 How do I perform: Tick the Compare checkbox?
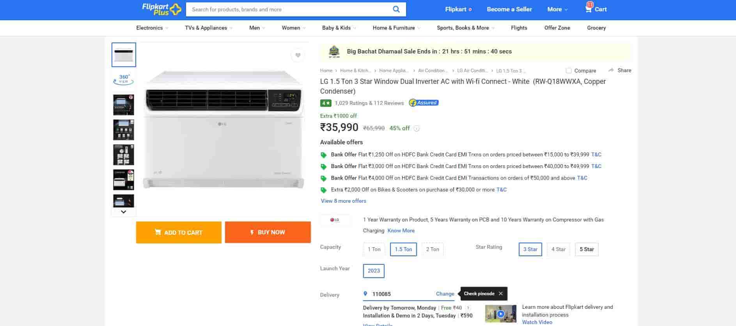coord(569,71)
